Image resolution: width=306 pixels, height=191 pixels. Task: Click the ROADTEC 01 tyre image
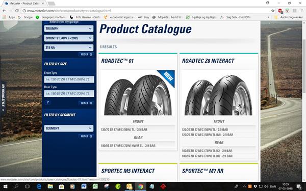click(x=138, y=93)
